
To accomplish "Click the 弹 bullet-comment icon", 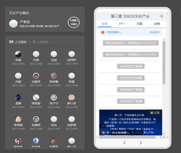I will [x=103, y=133].
